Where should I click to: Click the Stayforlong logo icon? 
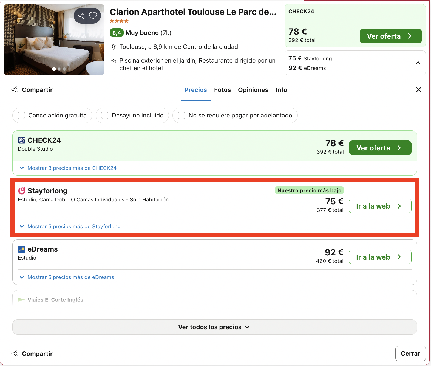point(22,191)
